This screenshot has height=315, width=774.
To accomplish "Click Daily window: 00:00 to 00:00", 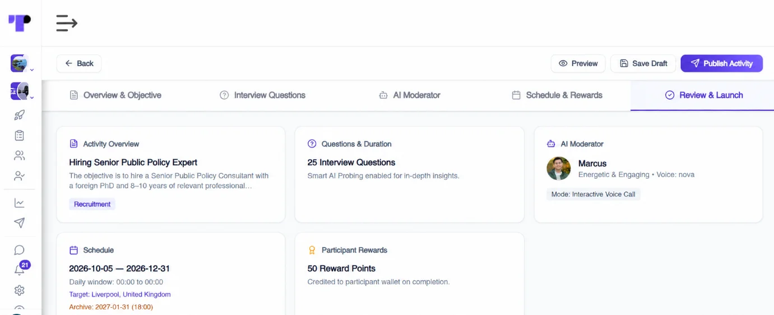I will tap(116, 282).
